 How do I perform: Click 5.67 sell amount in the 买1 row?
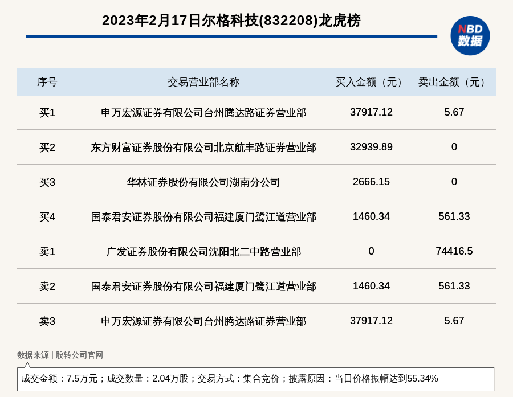[454, 112]
